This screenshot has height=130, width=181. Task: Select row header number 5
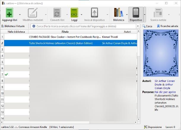(x=2, y=62)
